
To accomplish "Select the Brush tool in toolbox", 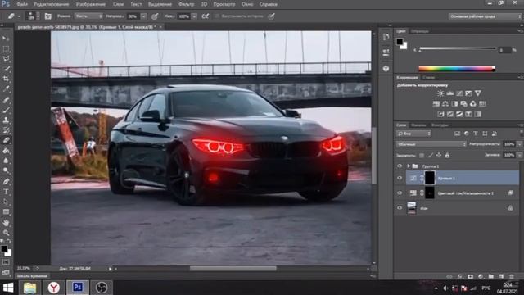I will (6, 110).
